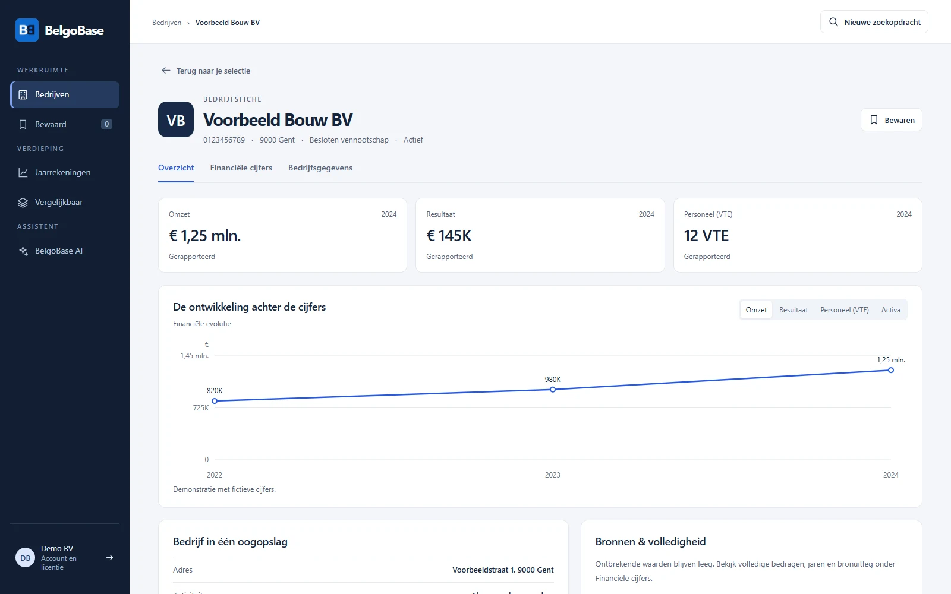
Task: Switch chart to Personeel (VTE)
Action: (845, 310)
